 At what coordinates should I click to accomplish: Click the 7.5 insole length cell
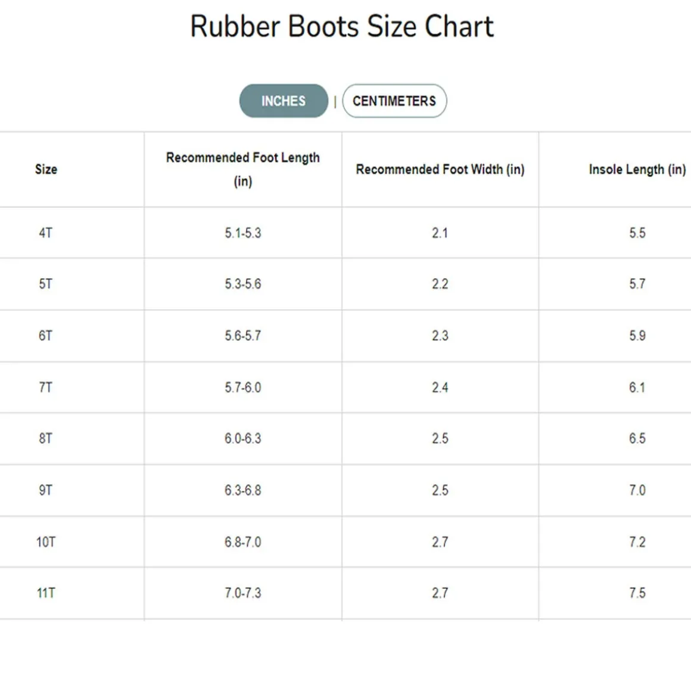click(x=637, y=593)
